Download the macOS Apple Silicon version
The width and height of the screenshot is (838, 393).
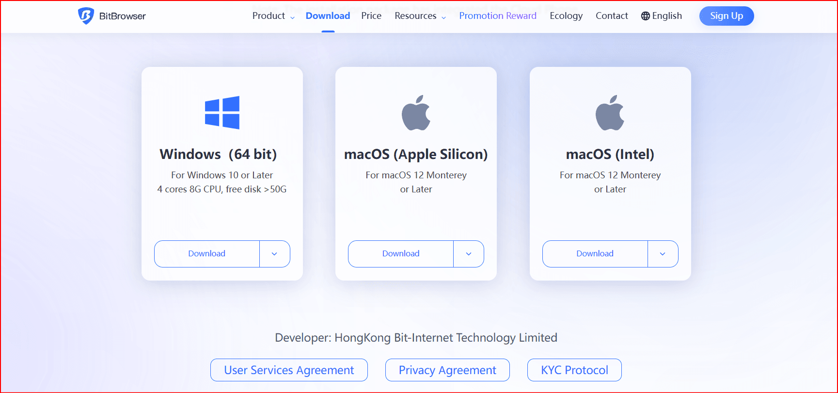(x=401, y=254)
